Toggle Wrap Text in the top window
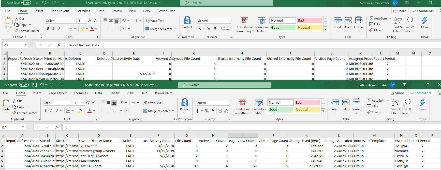Image resolution: width=441 pixels, height=170 pixels. tap(155, 21)
